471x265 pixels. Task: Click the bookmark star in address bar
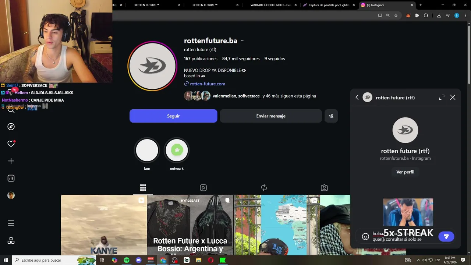(396, 15)
